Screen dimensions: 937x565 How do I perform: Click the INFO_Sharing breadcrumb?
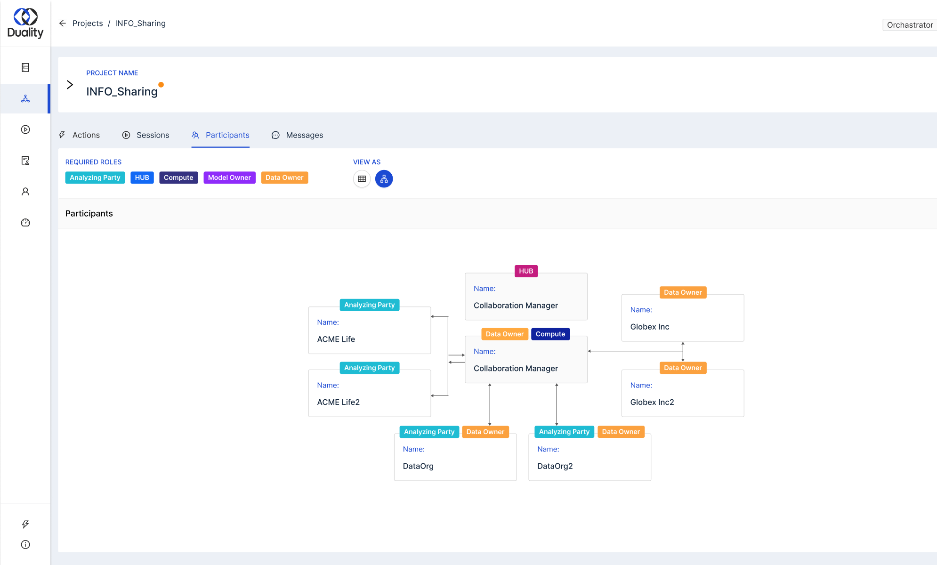(140, 24)
